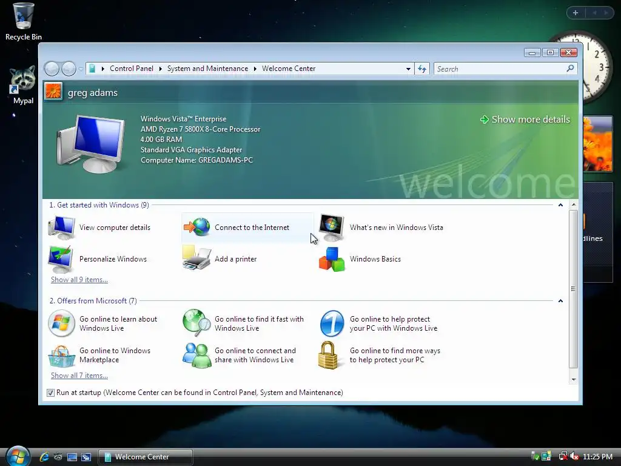Expand the arrow after System and Maintenance breadcrumb
The width and height of the screenshot is (621, 466).
tap(255, 69)
